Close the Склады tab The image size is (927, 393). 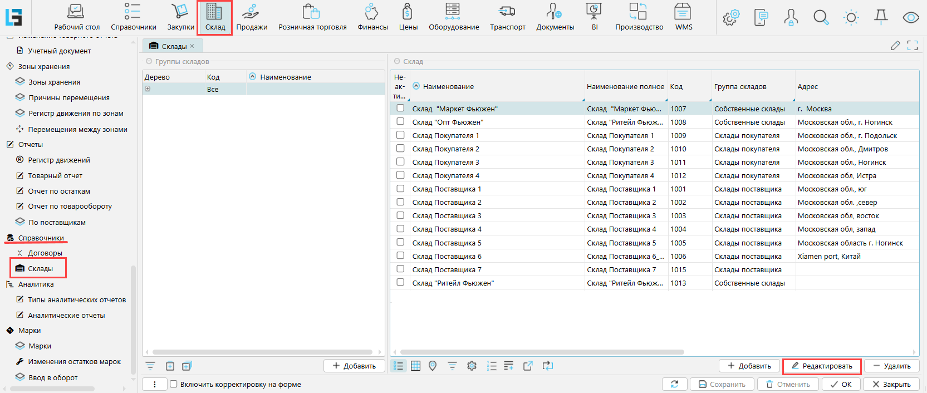tap(192, 46)
